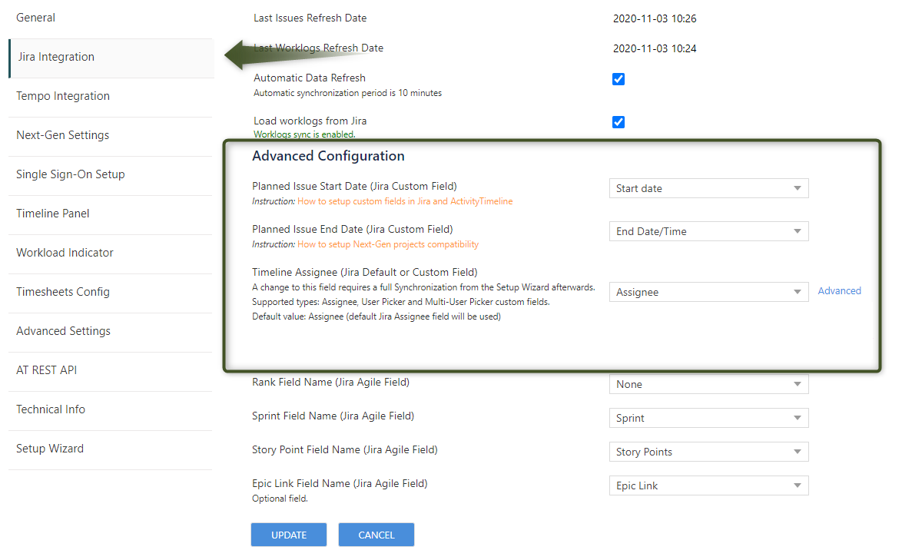Click 'Sprint Field Name (Jira Agile Field)' label
This screenshot has height=560, width=912.
(333, 416)
